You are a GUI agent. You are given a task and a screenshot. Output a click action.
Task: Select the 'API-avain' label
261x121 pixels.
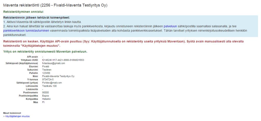pos(32,57)
